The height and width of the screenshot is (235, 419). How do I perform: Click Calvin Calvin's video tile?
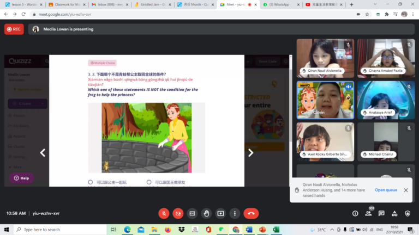(325, 99)
